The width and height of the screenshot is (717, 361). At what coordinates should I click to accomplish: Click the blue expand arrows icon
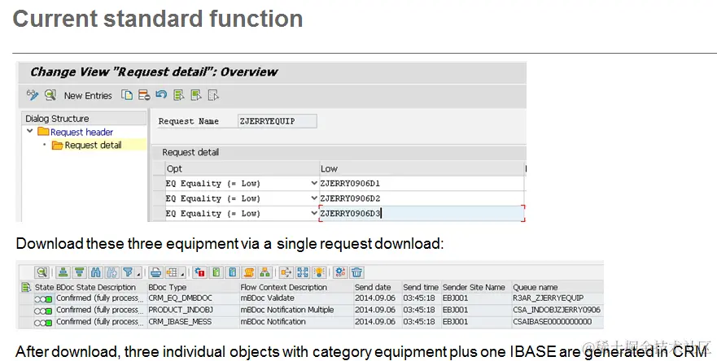click(303, 272)
